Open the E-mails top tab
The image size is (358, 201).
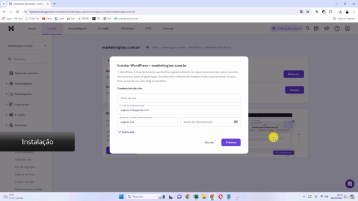pos(103,28)
